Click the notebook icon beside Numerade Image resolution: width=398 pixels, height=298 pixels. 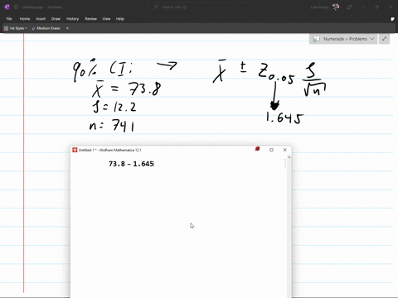316,39
